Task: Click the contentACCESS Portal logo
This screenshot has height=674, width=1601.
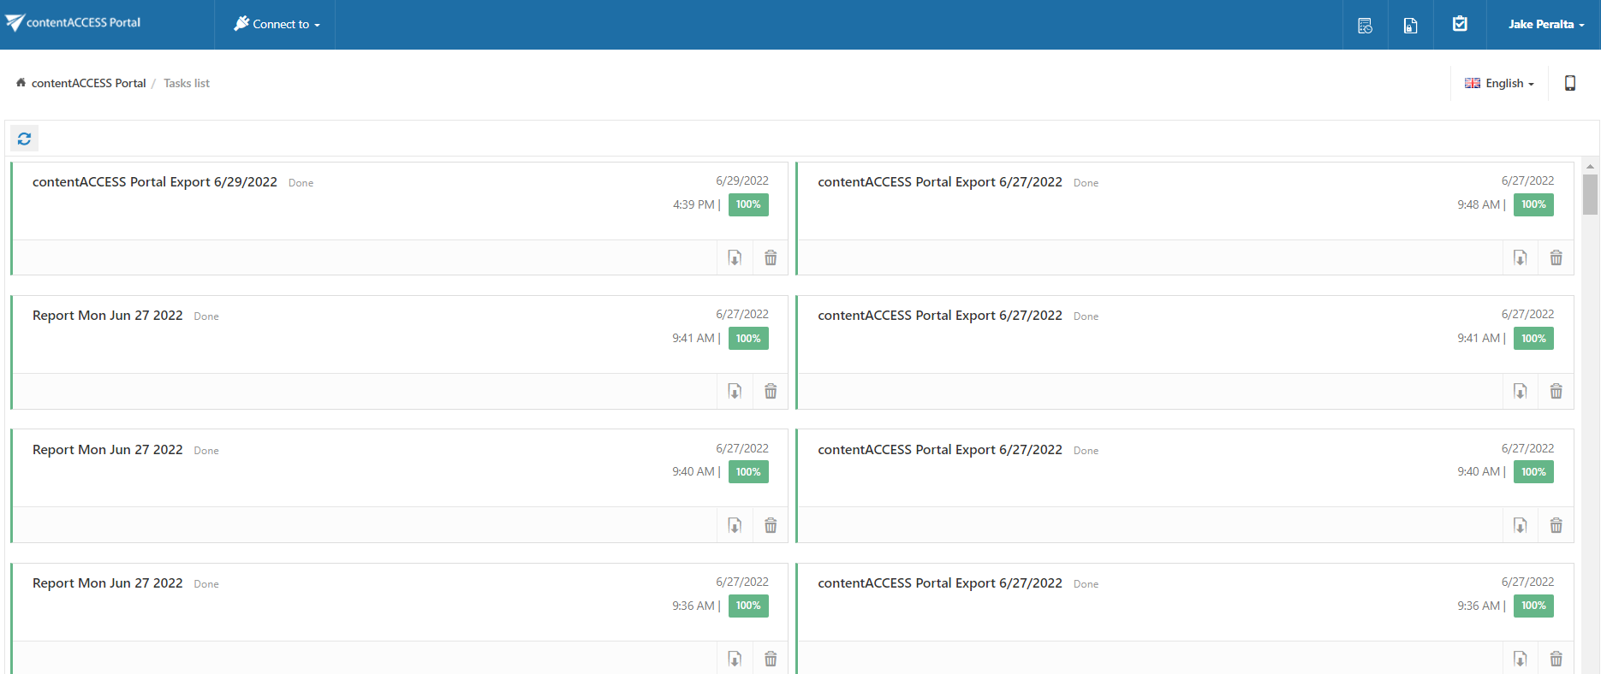Action: pos(74,23)
